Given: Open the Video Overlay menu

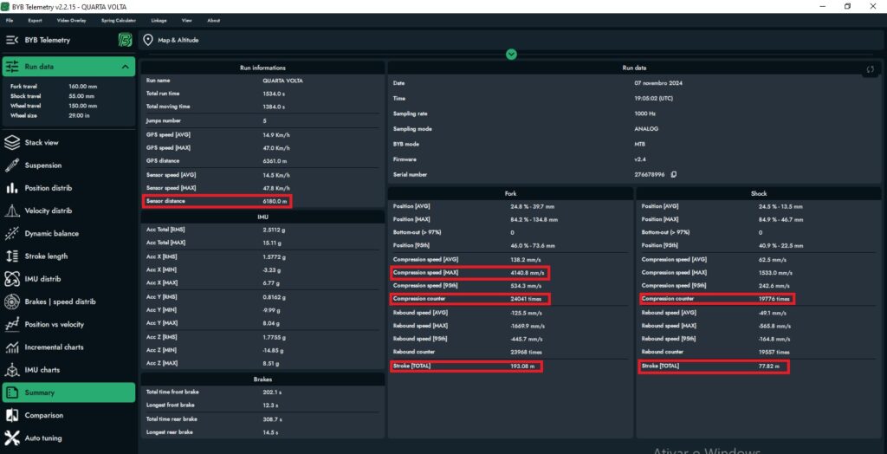Looking at the screenshot, I should (71, 21).
